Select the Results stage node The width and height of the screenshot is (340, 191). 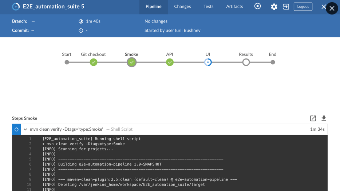click(x=246, y=62)
